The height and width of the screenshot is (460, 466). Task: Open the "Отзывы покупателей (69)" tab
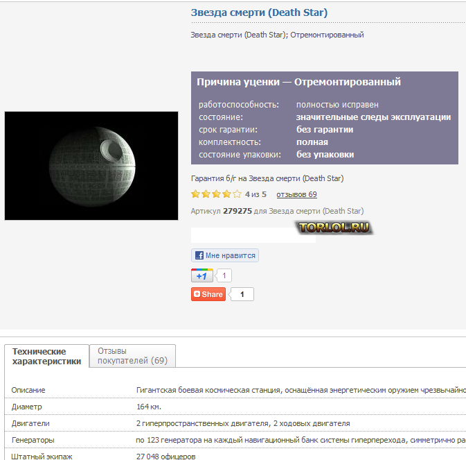click(132, 356)
